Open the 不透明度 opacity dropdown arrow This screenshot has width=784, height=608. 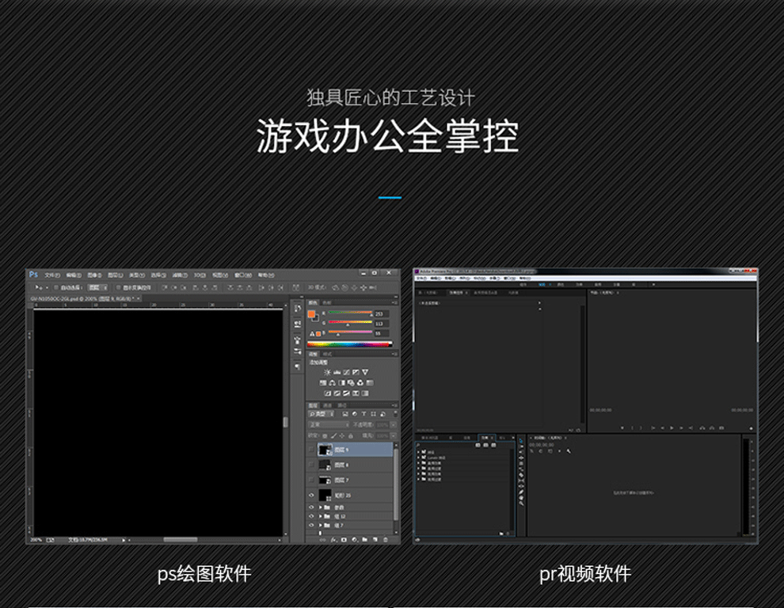(x=394, y=424)
